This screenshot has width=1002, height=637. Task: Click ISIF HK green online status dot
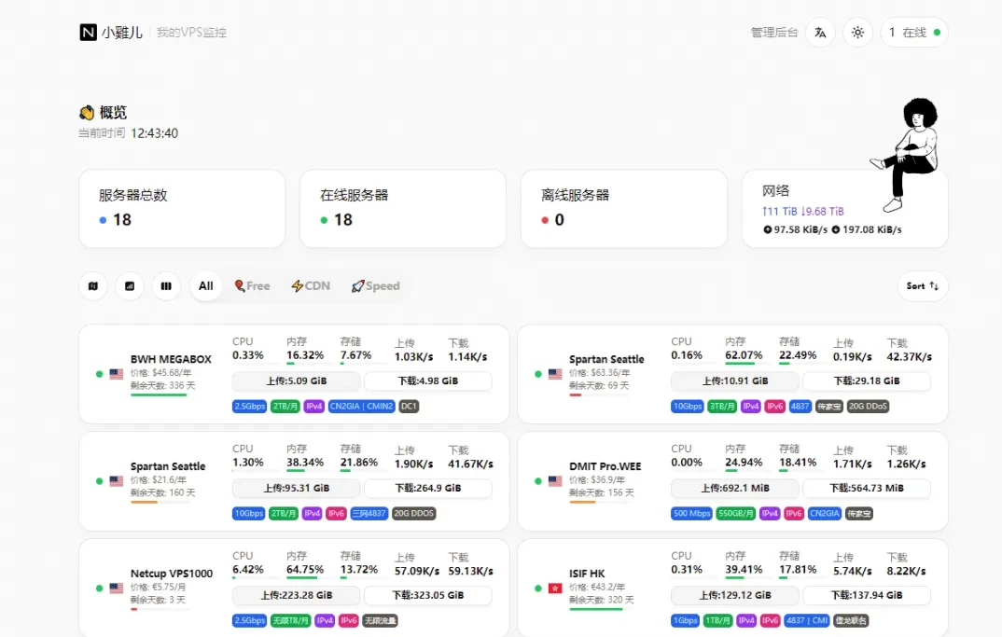(538, 589)
